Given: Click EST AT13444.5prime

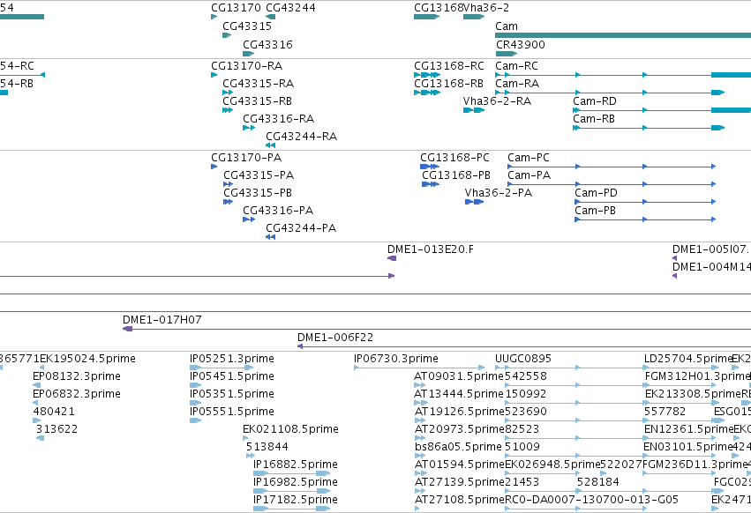Looking at the screenshot, I should 459,394.
